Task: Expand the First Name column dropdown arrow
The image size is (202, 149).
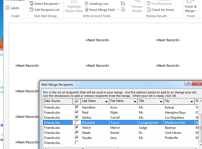Action: (x=135, y=102)
